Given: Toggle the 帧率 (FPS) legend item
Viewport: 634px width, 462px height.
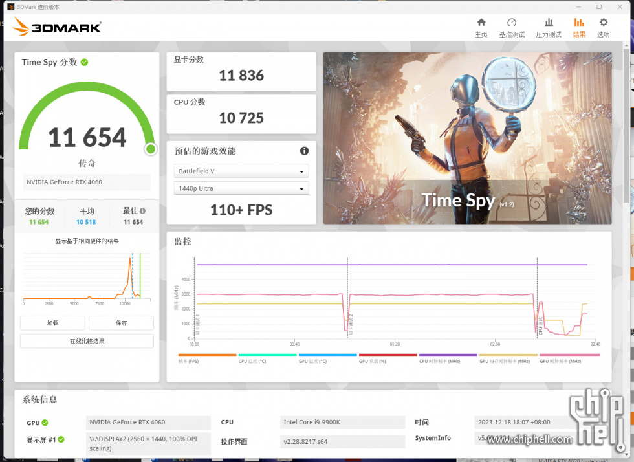Looking at the screenshot, I should [207, 358].
